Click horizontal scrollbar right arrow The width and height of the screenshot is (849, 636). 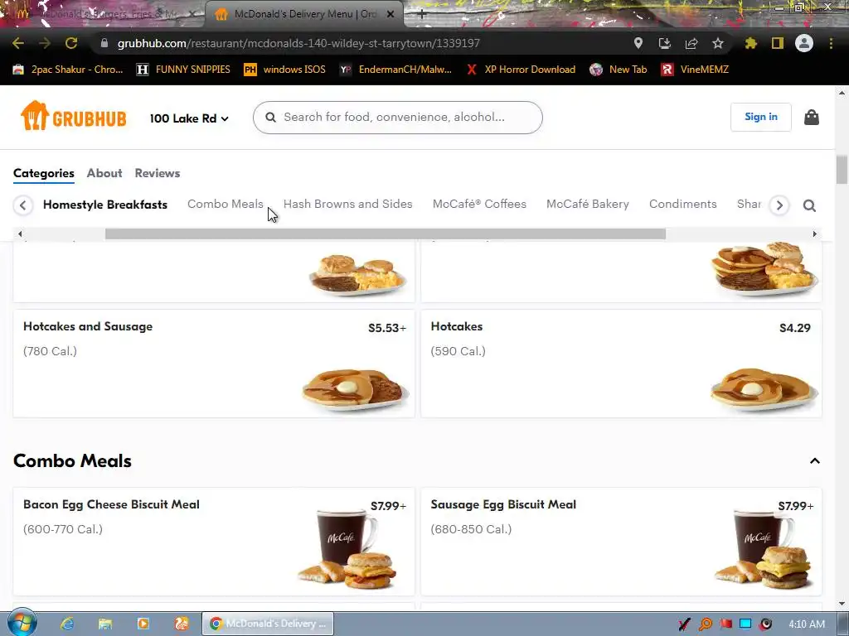click(814, 234)
